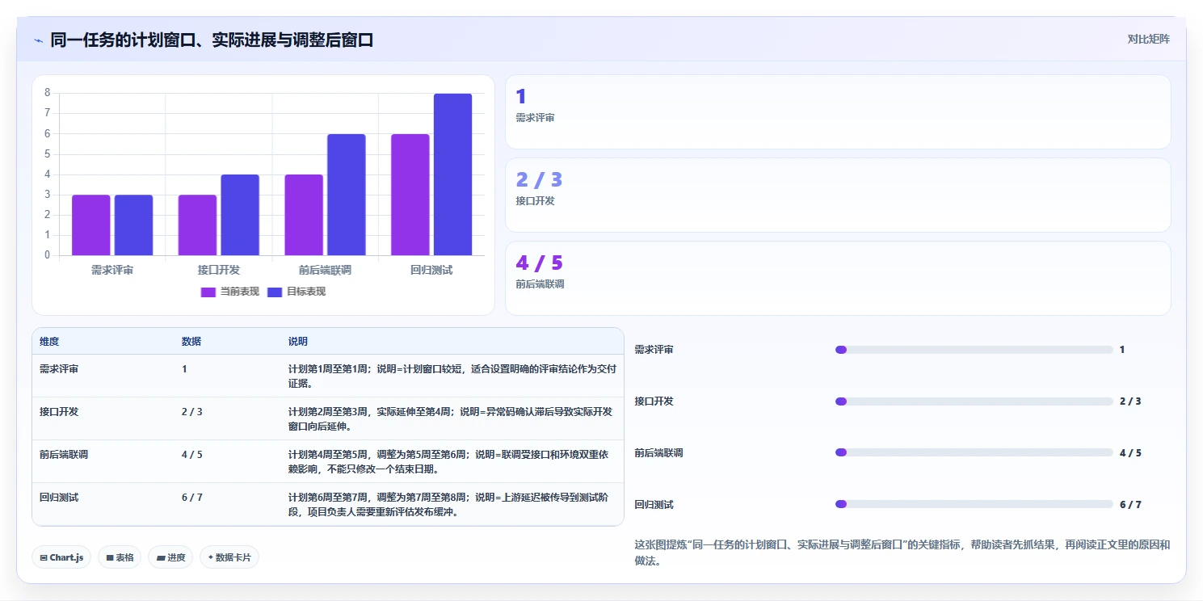
Task: Select the data card showing 1 需求评审
Action: click(838, 112)
